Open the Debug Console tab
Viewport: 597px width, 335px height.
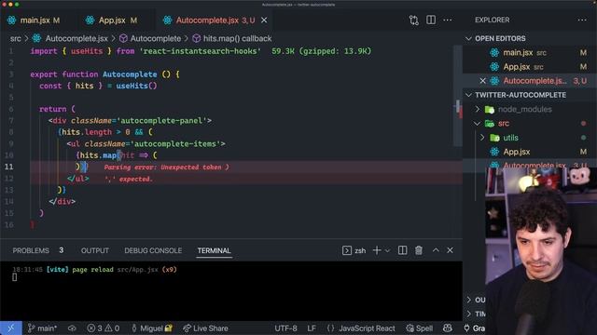(153, 250)
